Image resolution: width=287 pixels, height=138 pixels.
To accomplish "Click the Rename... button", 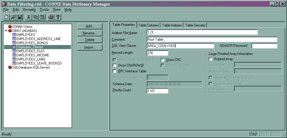I will (90, 33).
